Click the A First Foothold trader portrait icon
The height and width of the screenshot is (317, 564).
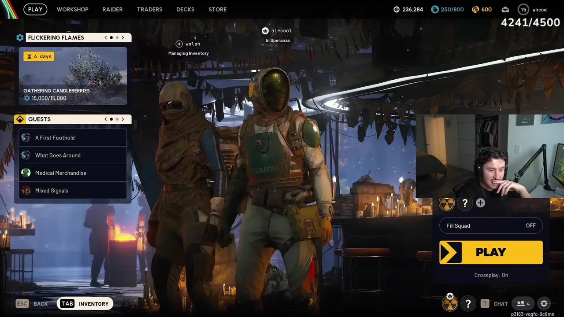(x=26, y=138)
